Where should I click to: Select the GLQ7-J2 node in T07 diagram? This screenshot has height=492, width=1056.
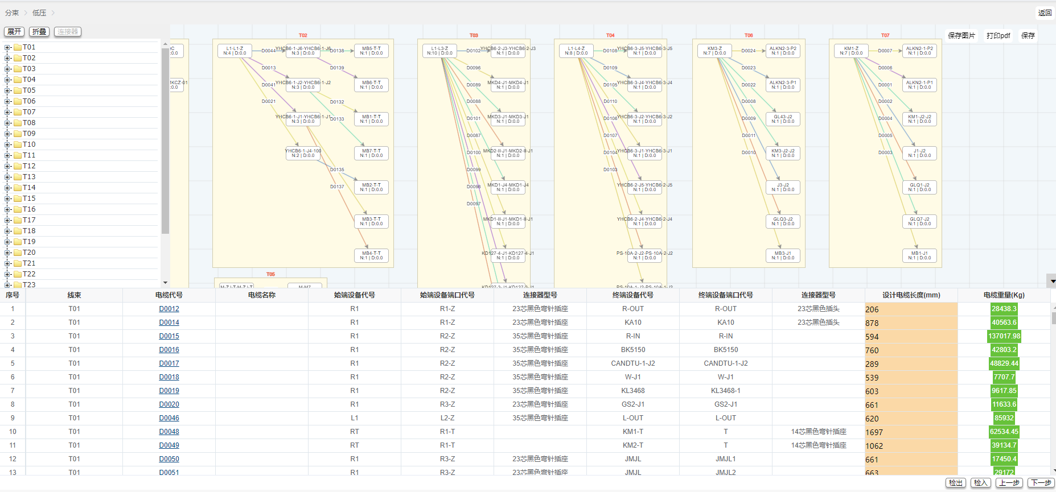(919, 221)
